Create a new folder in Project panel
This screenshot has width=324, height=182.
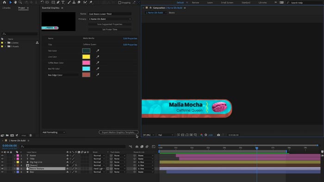7,135
